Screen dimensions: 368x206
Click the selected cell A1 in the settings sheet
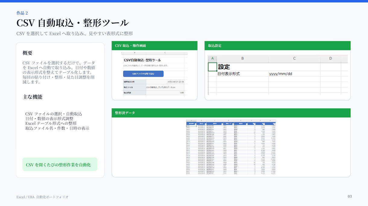point(212,67)
